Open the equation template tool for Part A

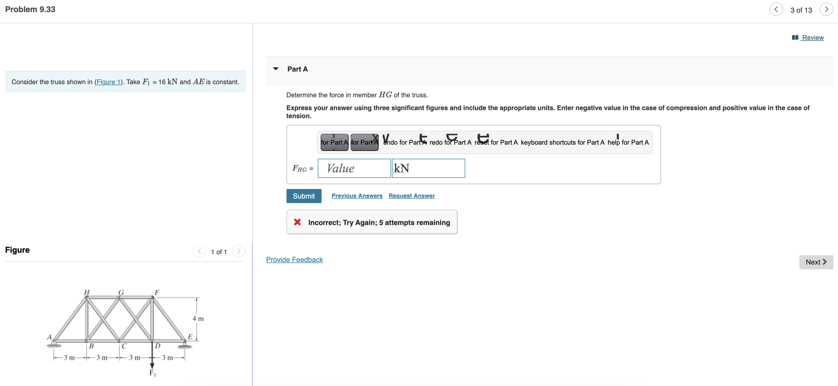tap(334, 142)
